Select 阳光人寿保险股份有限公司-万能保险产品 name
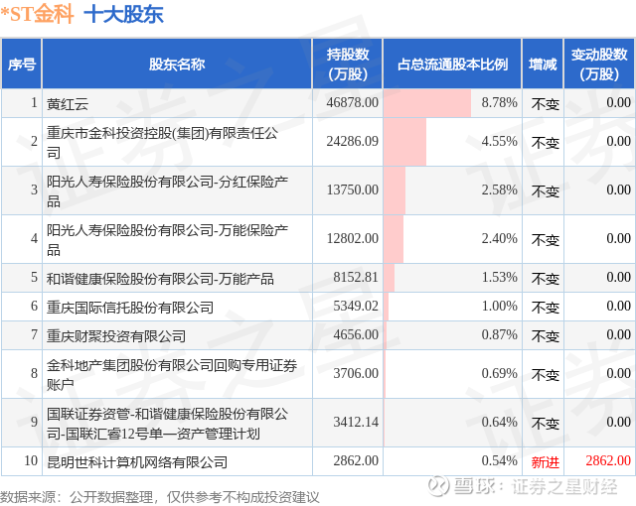The width and height of the screenshot is (636, 506). 167,239
